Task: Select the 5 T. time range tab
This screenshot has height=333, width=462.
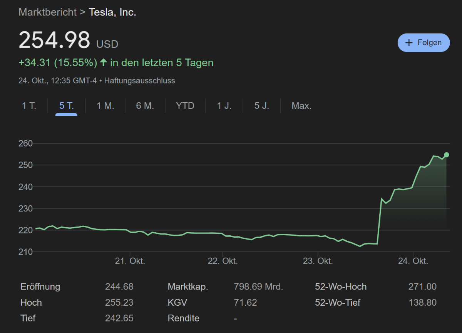Action: tap(67, 106)
